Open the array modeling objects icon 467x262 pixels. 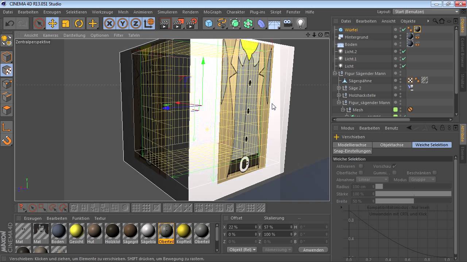[248, 24]
